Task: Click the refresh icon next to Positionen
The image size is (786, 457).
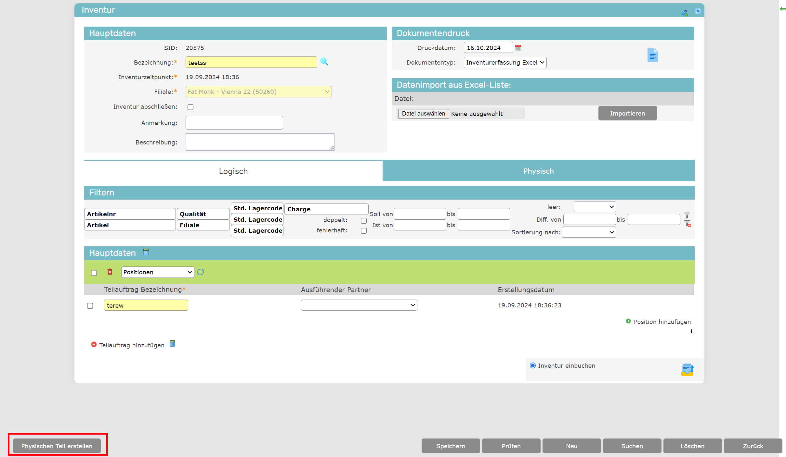Action: (201, 272)
